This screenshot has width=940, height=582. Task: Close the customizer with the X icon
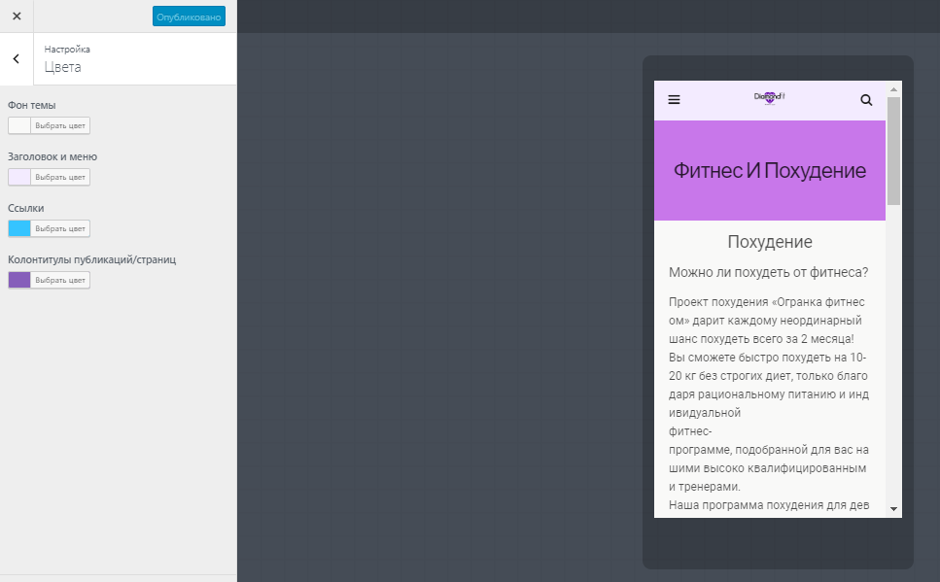pos(17,17)
